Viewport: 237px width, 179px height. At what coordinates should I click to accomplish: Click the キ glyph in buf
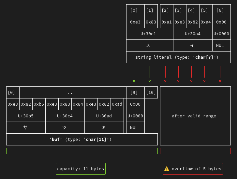[x=104, y=128]
